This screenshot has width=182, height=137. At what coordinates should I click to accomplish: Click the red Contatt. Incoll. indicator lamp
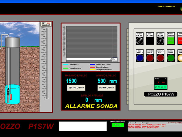(160, 58)
